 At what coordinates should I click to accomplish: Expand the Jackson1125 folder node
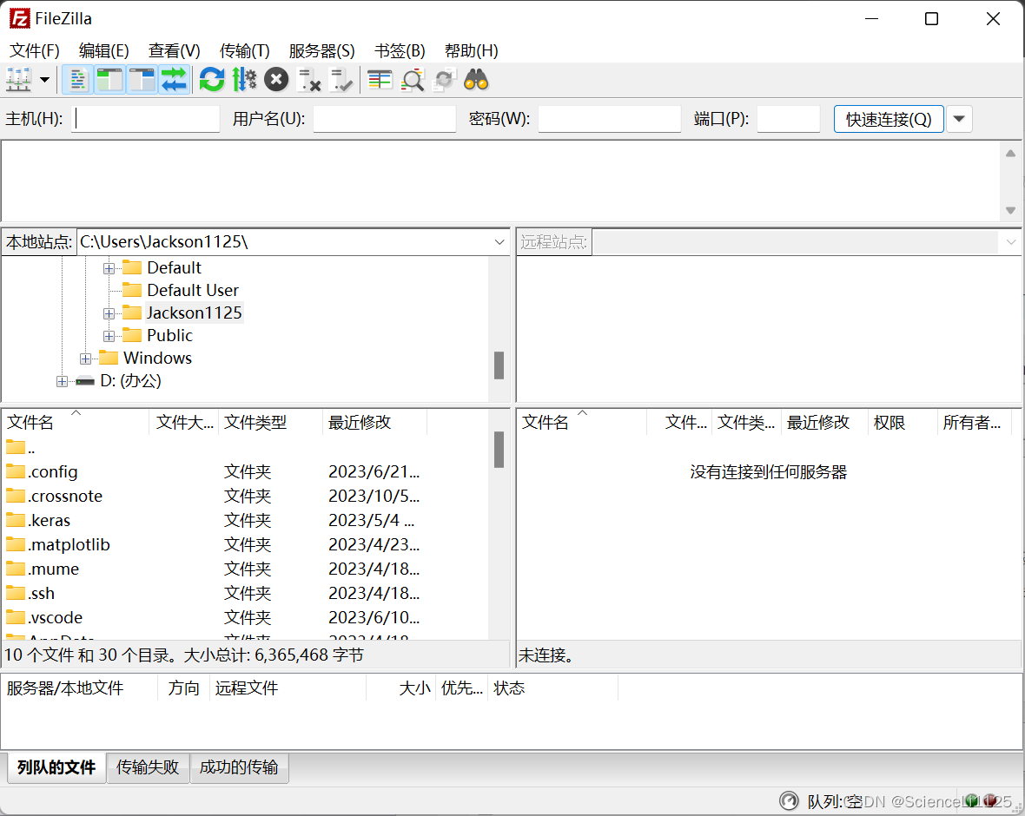(109, 313)
